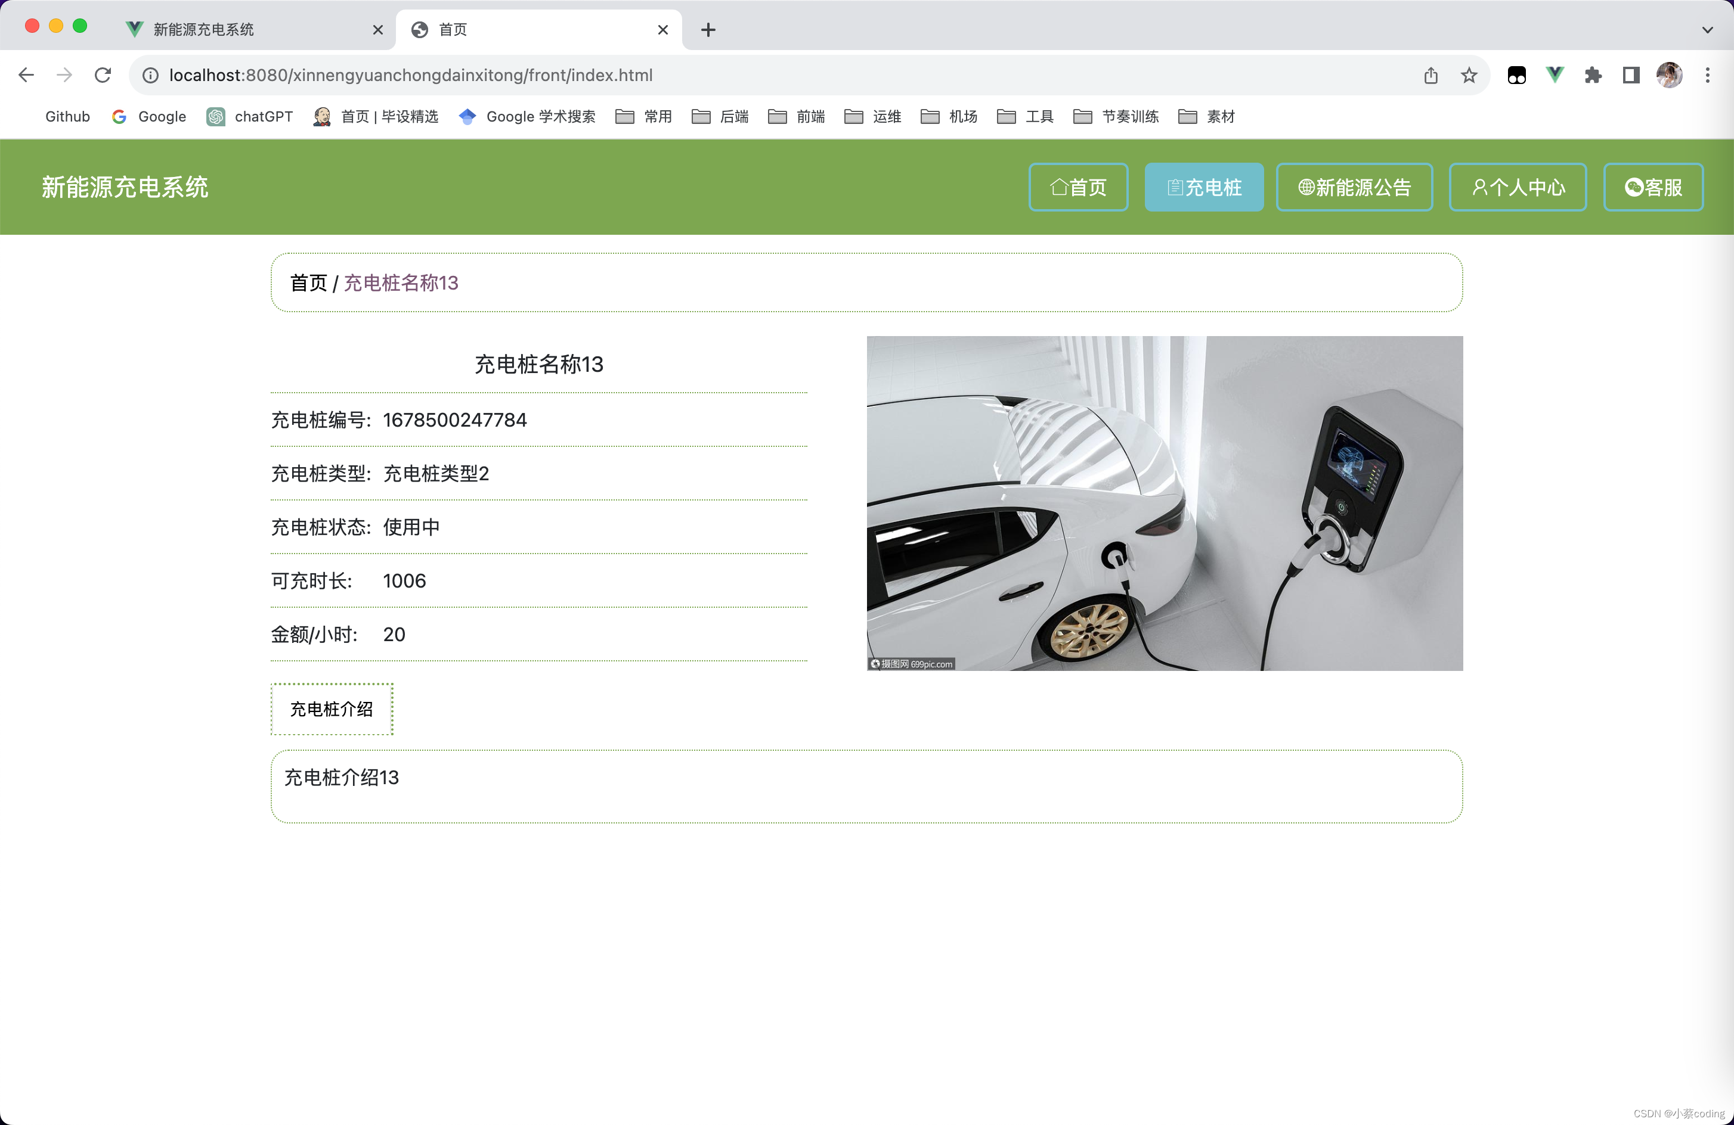
Task: Open the Github bookmark
Action: [x=67, y=117]
